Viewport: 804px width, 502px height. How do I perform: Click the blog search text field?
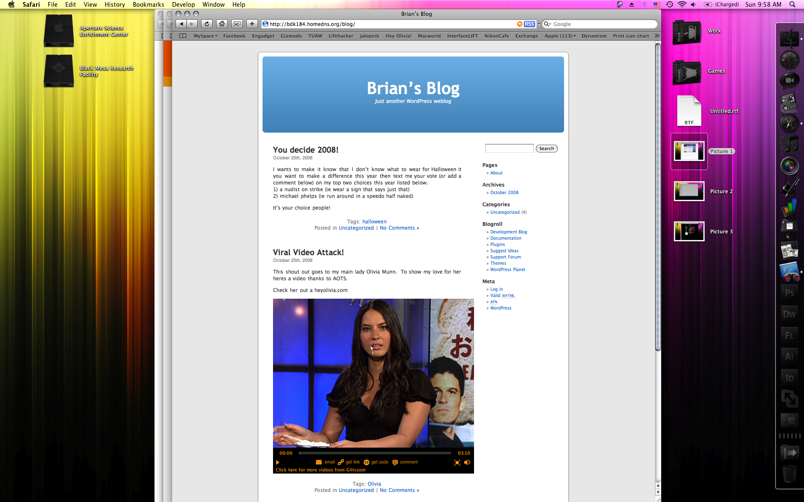pos(509,149)
